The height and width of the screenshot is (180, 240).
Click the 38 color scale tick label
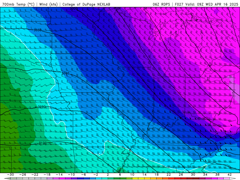click(x=217, y=175)
